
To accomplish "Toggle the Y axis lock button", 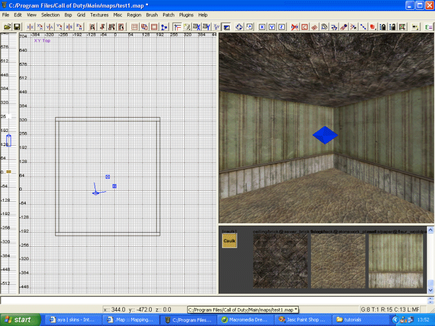I will (x=272, y=27).
